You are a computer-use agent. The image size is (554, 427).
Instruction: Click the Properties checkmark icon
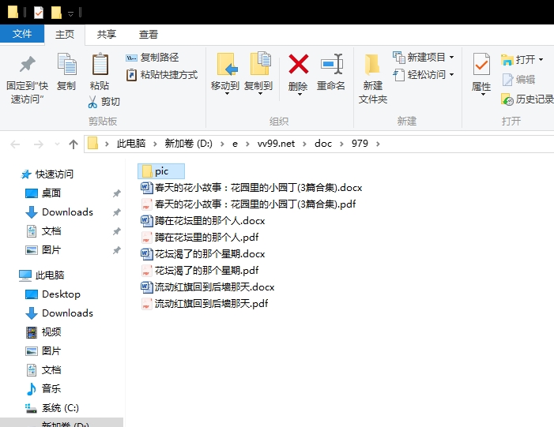[481, 64]
